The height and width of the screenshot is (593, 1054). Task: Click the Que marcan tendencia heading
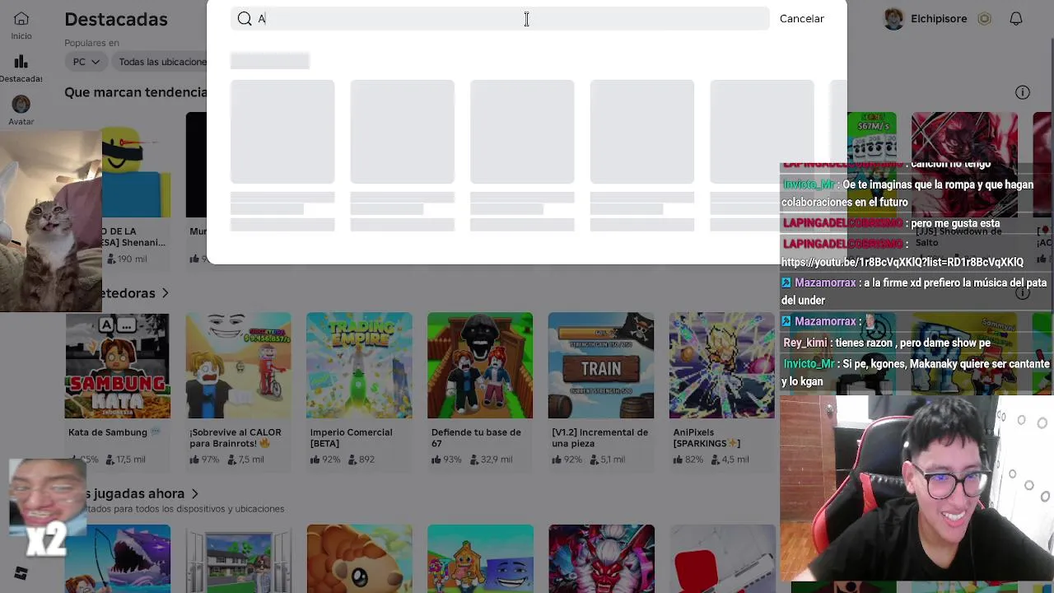136,92
